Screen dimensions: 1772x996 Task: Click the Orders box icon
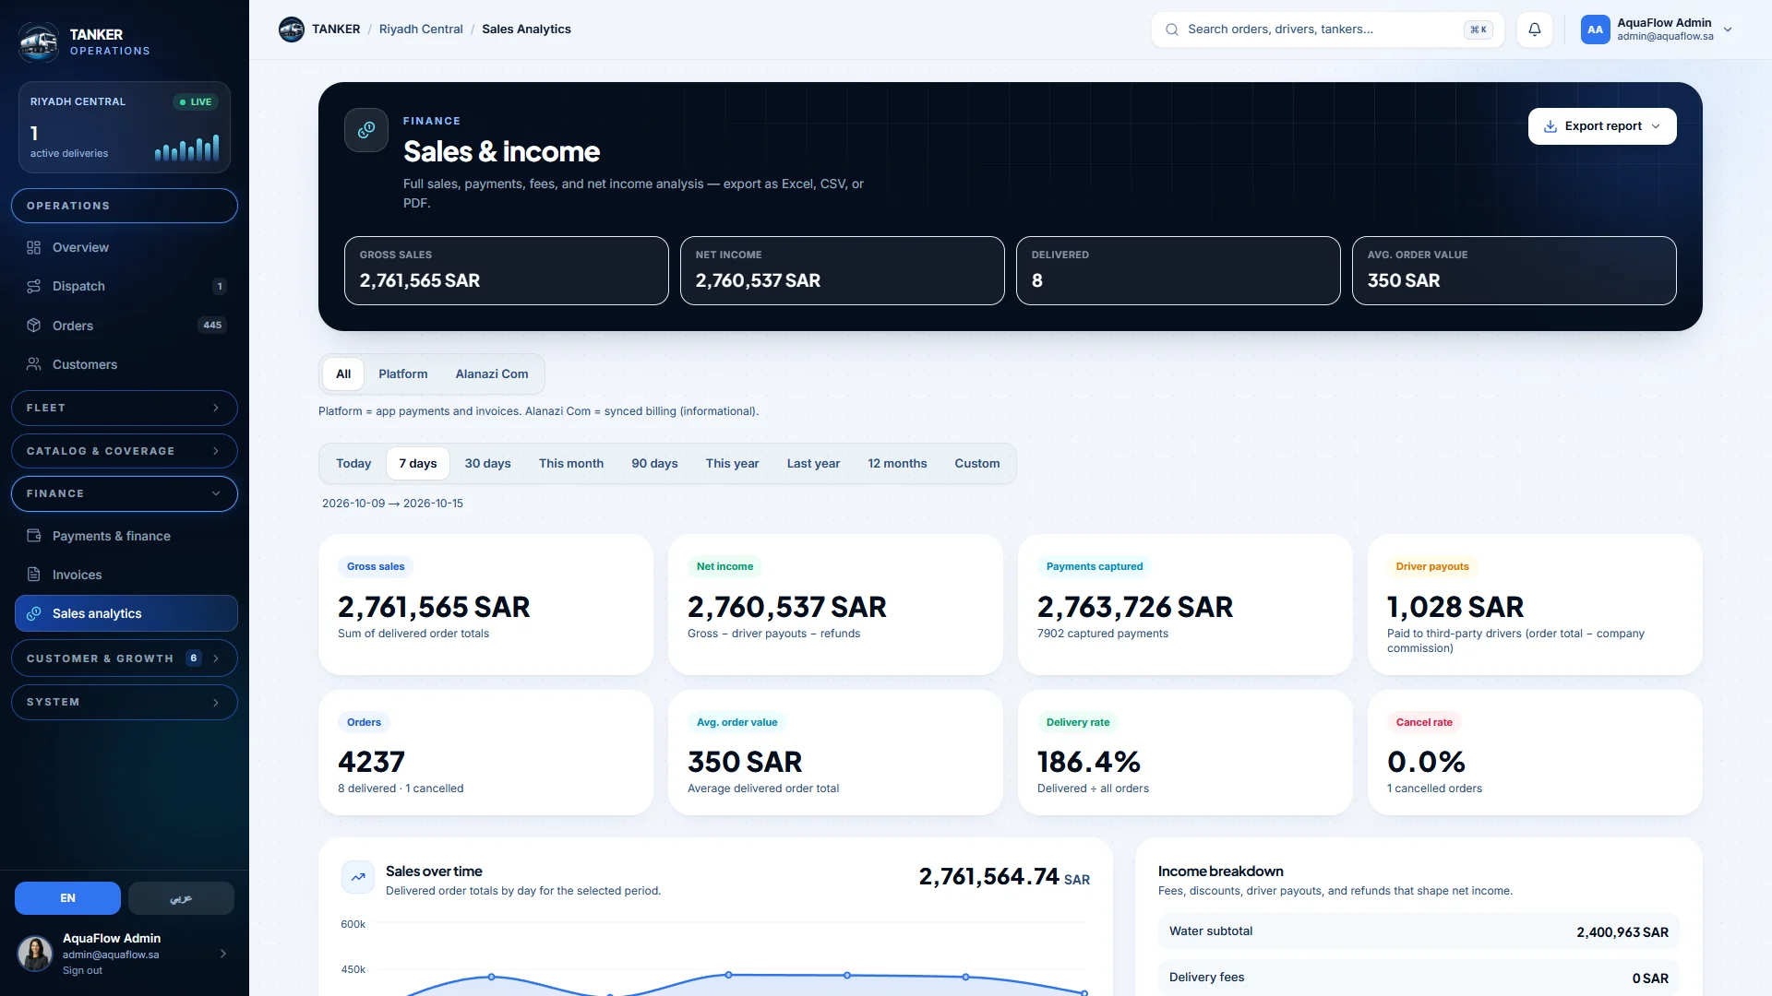pos(34,326)
